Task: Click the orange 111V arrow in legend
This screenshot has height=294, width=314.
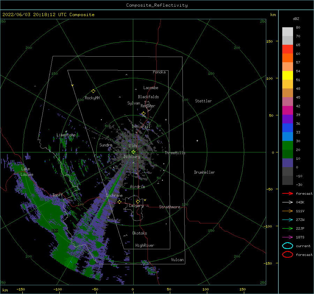Action: (287, 211)
